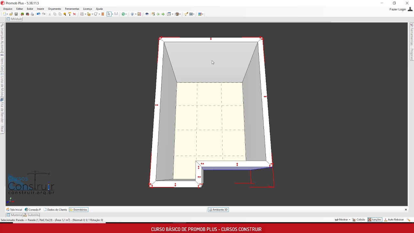Click the light bulb render icon
Screen dimensions: 414x233
click(x=186, y=14)
